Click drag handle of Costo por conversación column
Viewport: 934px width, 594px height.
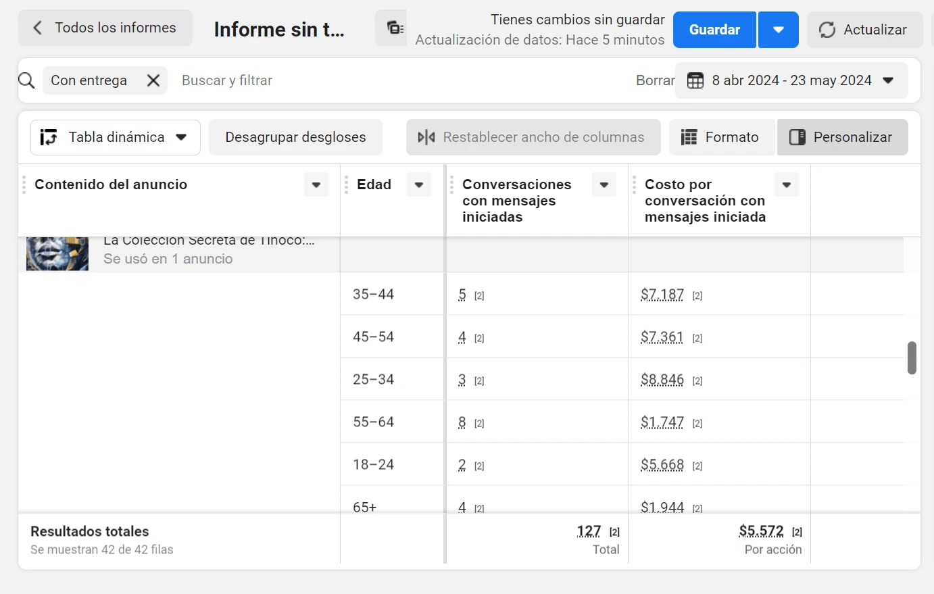[634, 184]
